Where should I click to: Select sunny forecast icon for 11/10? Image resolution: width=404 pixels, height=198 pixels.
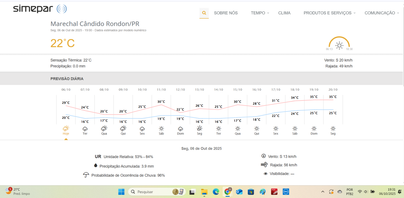pyautogui.click(x=161, y=129)
